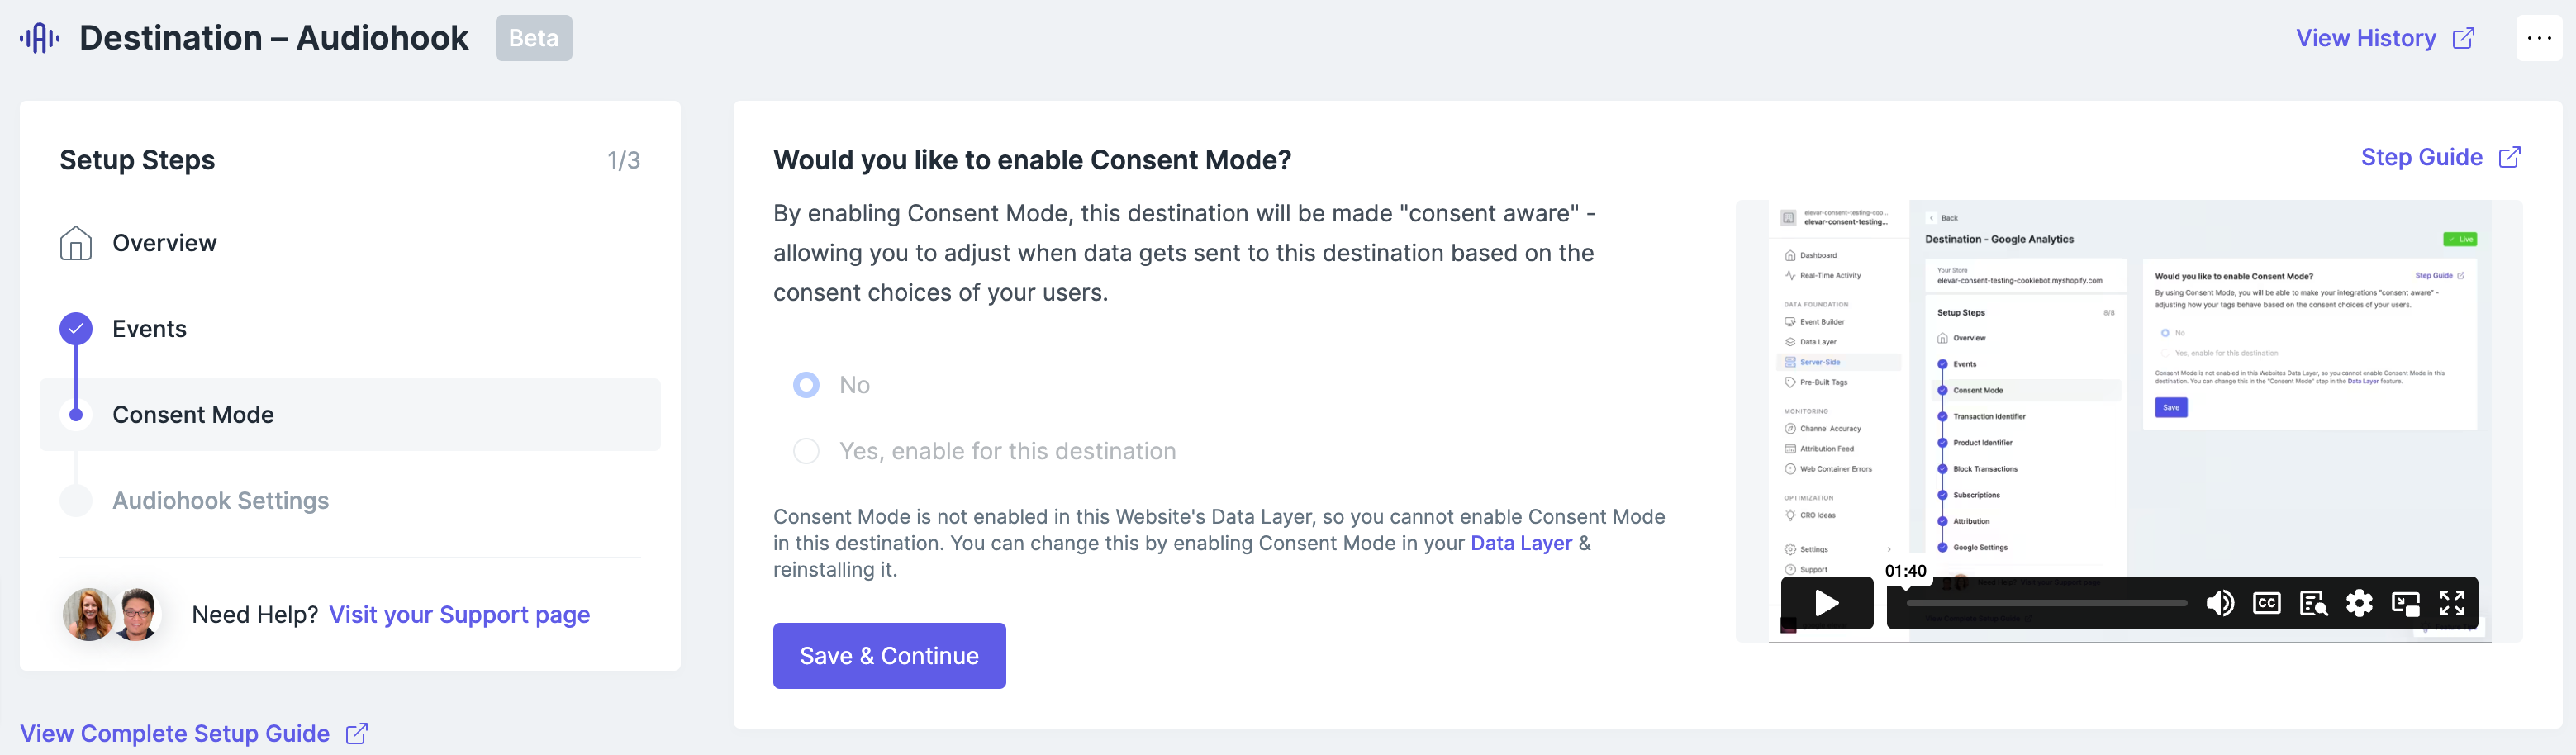Click the video progress bar
This screenshot has height=755, width=2576.
(2046, 603)
